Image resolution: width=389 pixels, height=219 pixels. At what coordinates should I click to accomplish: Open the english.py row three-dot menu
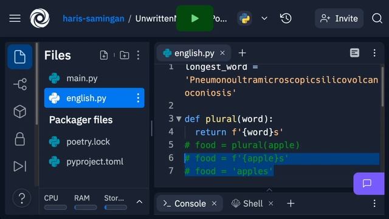point(138,98)
